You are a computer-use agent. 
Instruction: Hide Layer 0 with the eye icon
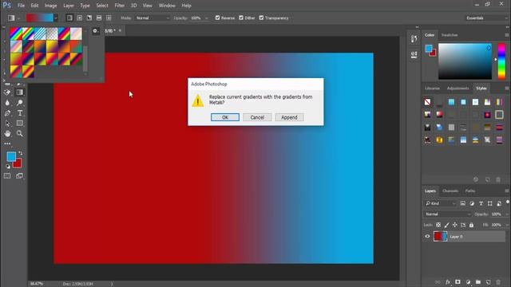pos(427,237)
